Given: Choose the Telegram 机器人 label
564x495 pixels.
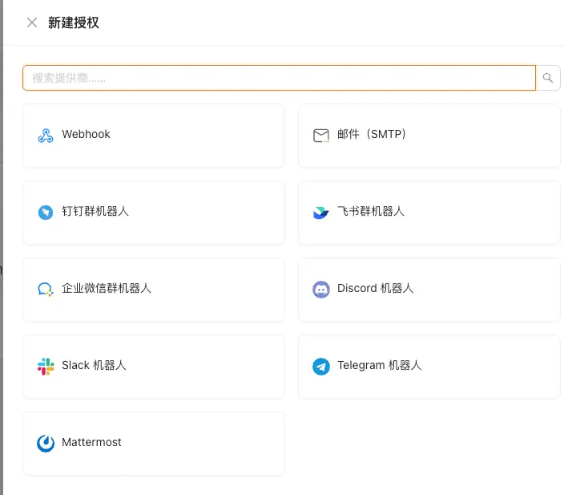Looking at the screenshot, I should click(379, 366).
